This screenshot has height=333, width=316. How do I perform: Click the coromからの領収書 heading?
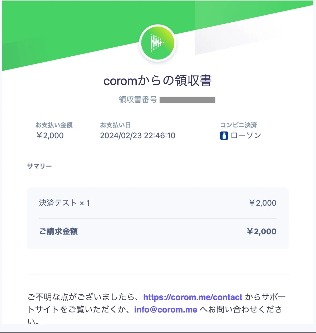(x=157, y=81)
